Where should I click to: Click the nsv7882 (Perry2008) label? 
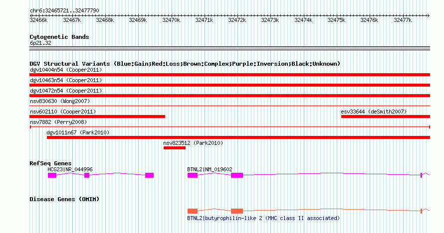(58, 122)
